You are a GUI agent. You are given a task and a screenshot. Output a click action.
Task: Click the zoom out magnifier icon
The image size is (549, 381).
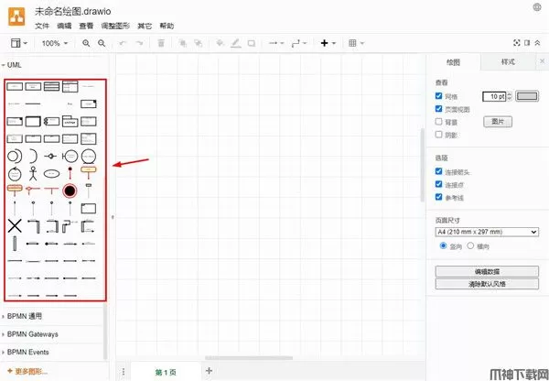[x=102, y=43]
